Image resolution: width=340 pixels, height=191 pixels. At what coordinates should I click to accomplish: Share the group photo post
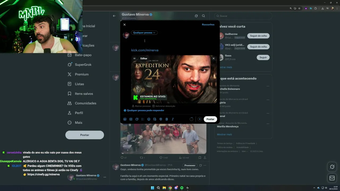click(205, 158)
